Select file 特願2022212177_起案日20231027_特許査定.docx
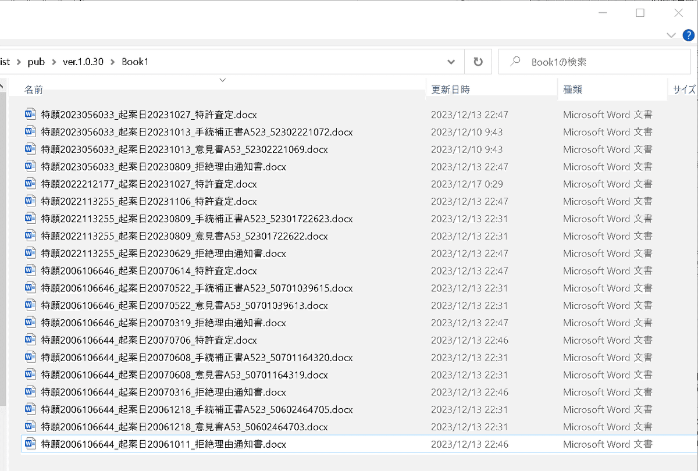 point(149,184)
